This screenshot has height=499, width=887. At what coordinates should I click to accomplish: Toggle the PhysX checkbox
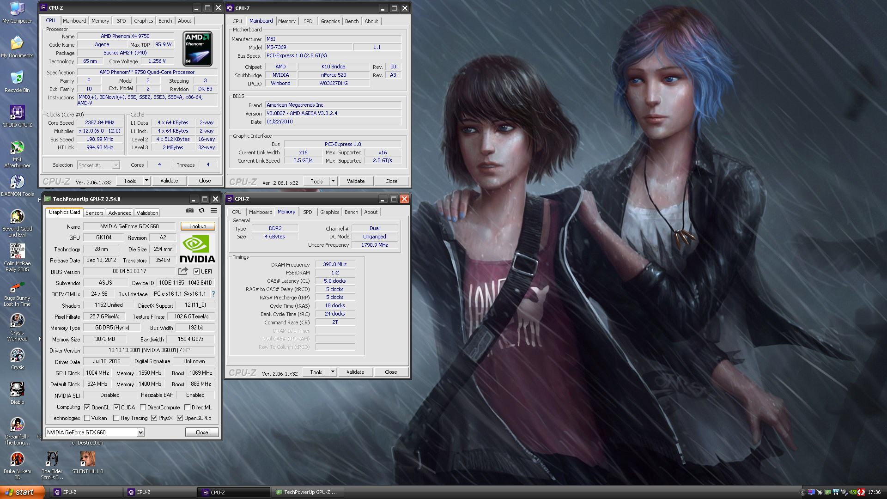[154, 418]
